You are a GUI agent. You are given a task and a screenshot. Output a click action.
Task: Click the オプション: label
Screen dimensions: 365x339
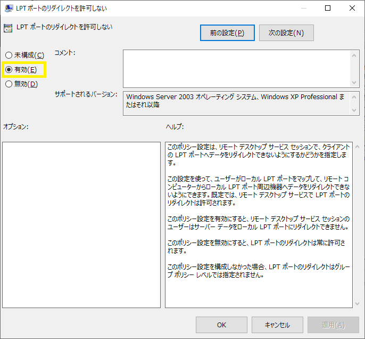point(16,127)
